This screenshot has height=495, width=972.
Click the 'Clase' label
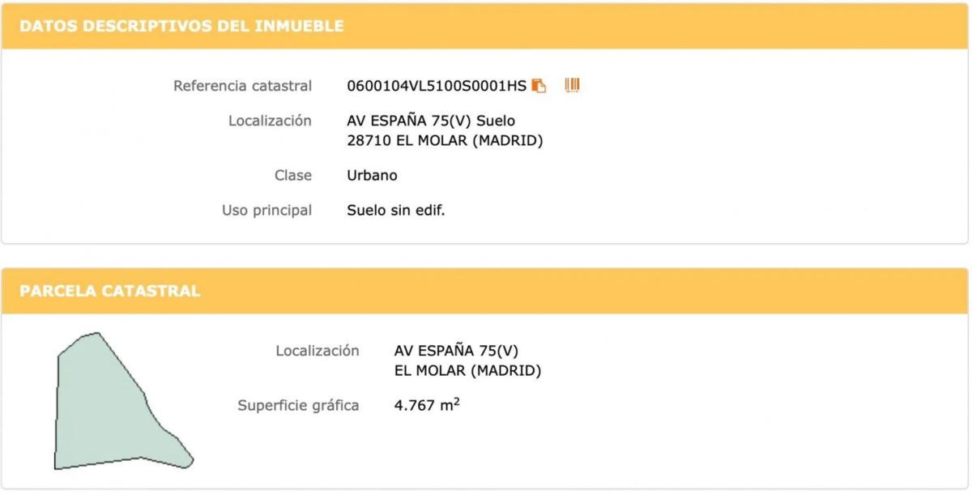[292, 175]
